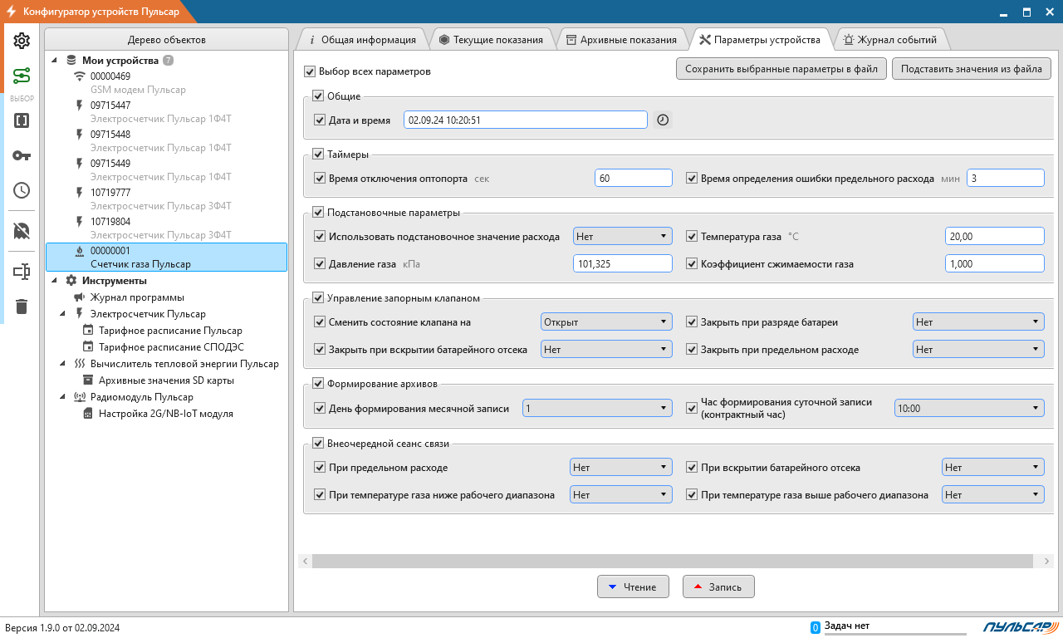Toggle the Таймеры group checkbox
1063x638 pixels.
(x=318, y=154)
